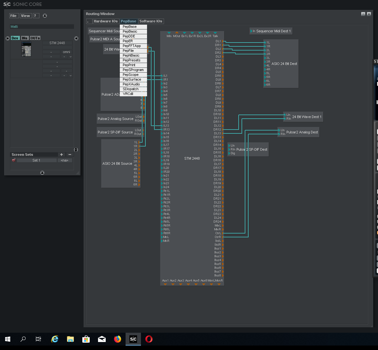The image size is (378, 350).
Task: Choose PepNBasic from the open dropdown
Action: (x=133, y=56)
